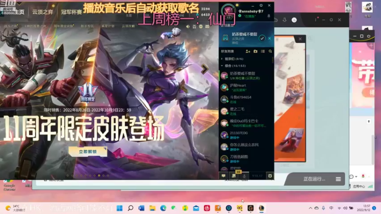This screenshot has width=381, height=214.
Task: Open NetEase Cloud Music from the taskbar
Action: point(207,208)
